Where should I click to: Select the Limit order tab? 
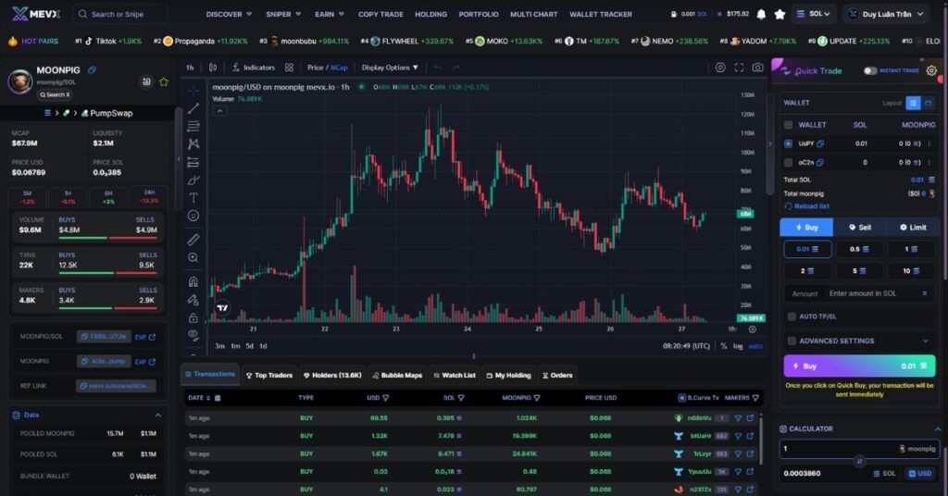pos(913,227)
